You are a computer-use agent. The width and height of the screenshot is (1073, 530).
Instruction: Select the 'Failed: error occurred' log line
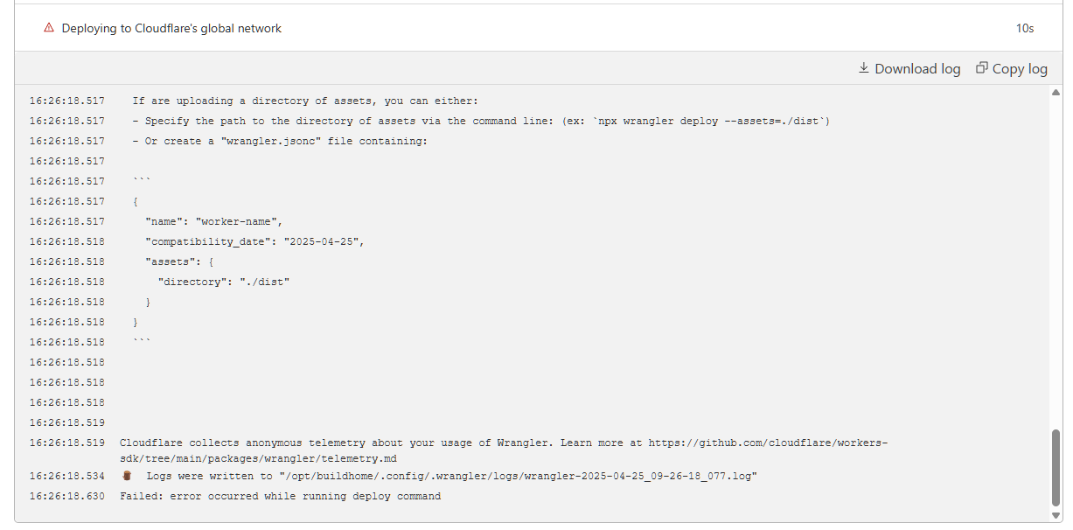pos(280,495)
